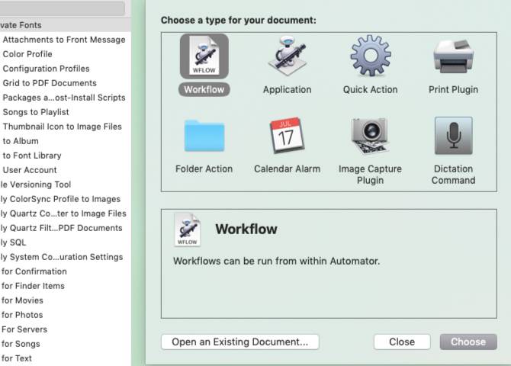This screenshot has height=366, width=511.
Task: Select the 'for Finder Items' action row
Action: (x=65, y=286)
